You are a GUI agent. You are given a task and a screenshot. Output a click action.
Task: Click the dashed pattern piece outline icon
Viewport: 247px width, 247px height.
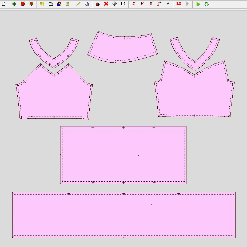tap(123, 4)
